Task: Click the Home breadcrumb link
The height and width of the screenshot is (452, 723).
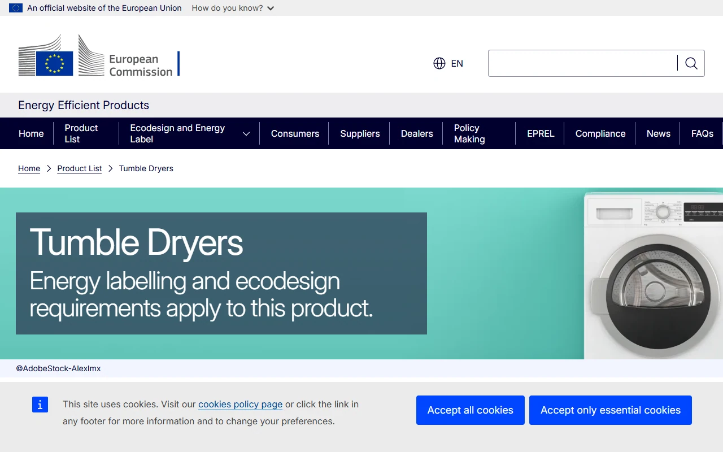Action: 29,168
